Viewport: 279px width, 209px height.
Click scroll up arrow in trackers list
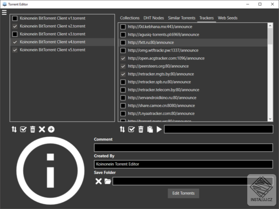tap(270, 25)
